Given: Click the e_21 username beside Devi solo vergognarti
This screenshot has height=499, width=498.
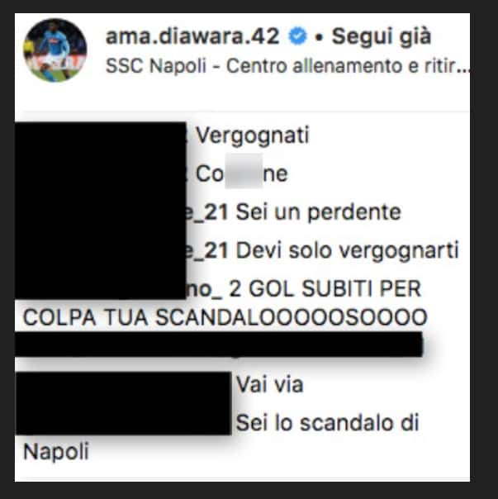Looking at the screenshot, I should (x=207, y=250).
